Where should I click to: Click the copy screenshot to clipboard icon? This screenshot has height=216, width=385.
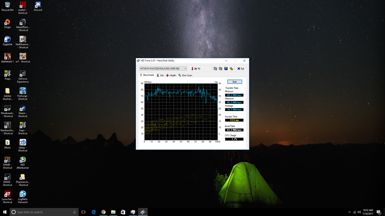tap(221, 68)
